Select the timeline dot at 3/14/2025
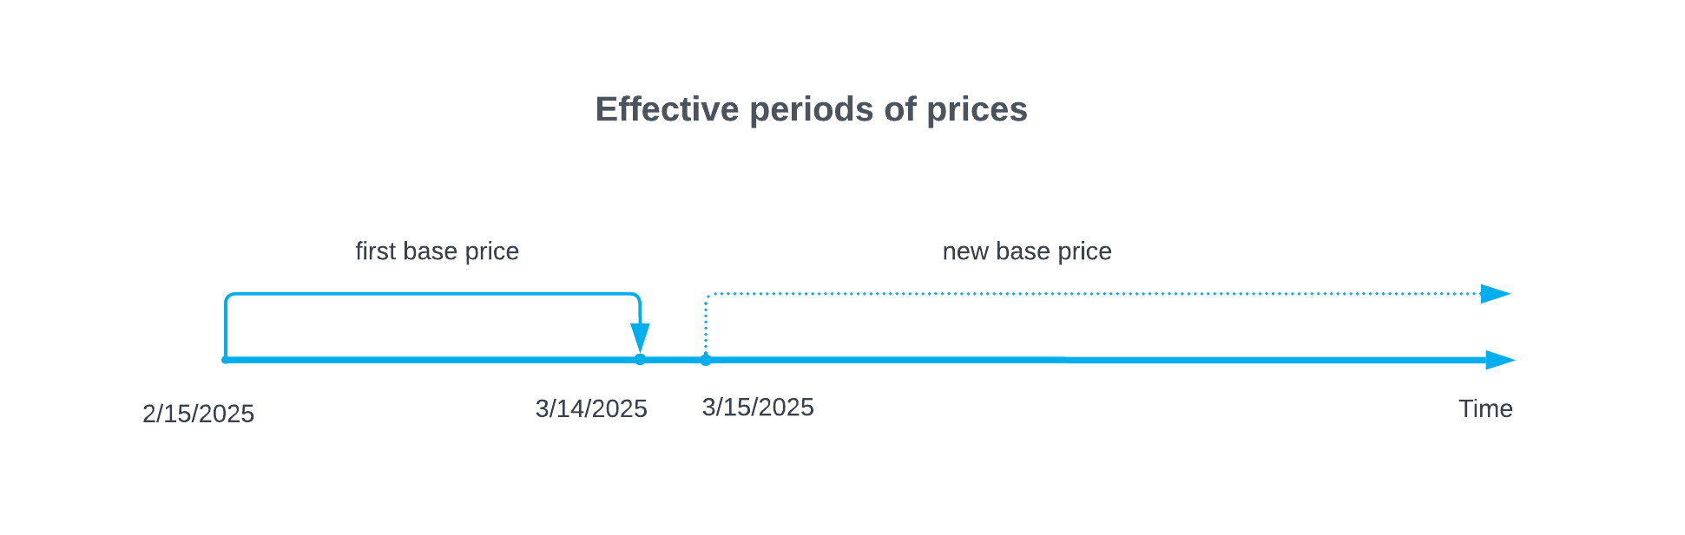This screenshot has height=535, width=1685. (640, 359)
